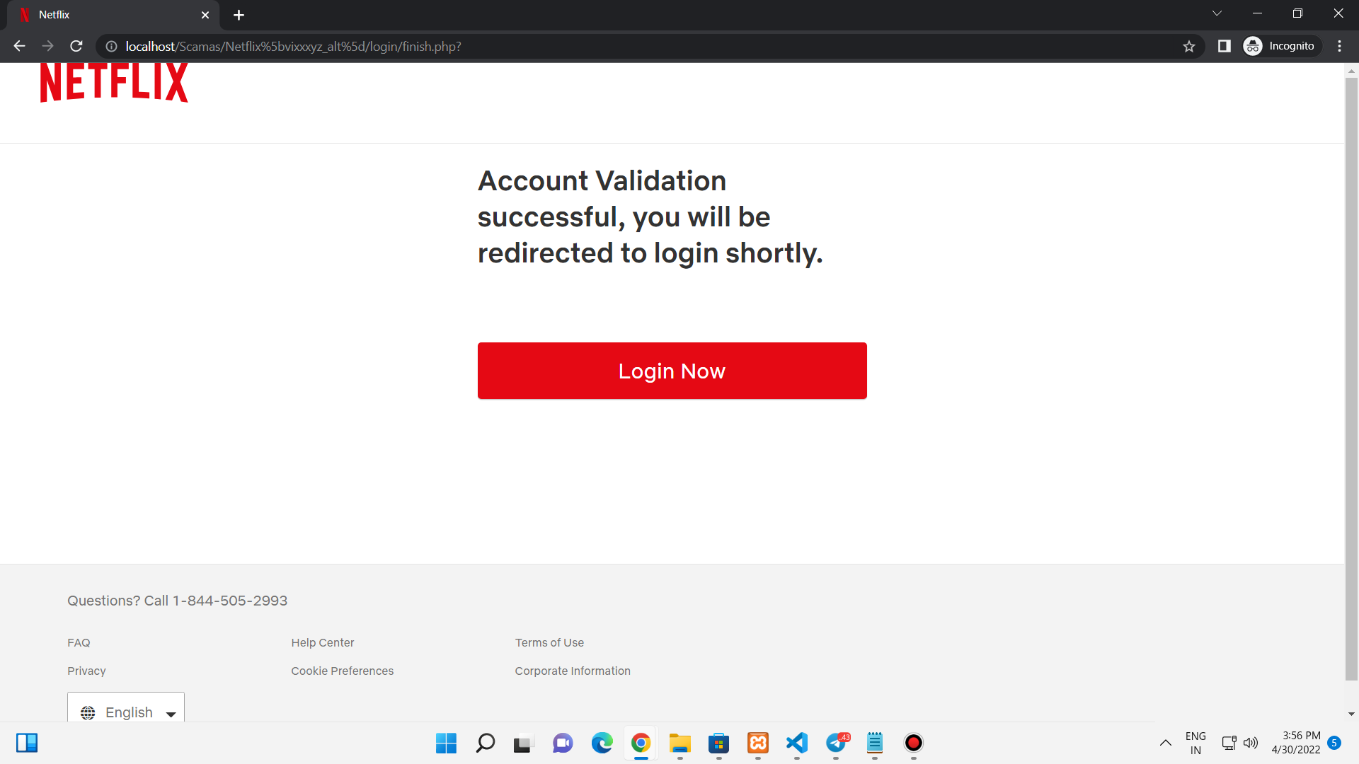Screen dimensions: 1359x764
Task: Open the Terms of Use link
Action: coord(549,642)
